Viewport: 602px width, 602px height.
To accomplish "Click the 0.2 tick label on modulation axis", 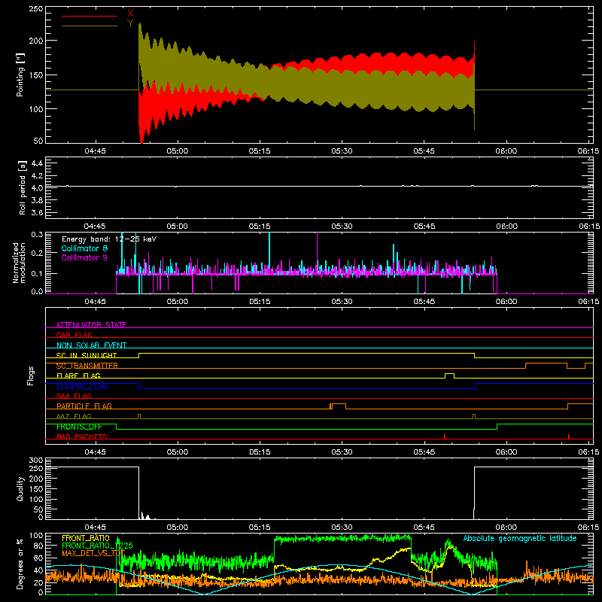I will point(37,253).
